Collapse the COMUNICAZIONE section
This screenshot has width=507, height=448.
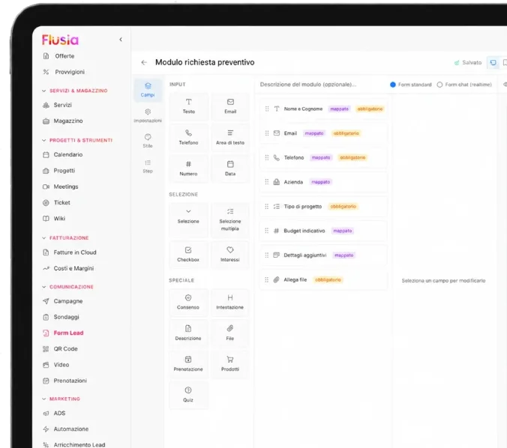[x=43, y=287]
